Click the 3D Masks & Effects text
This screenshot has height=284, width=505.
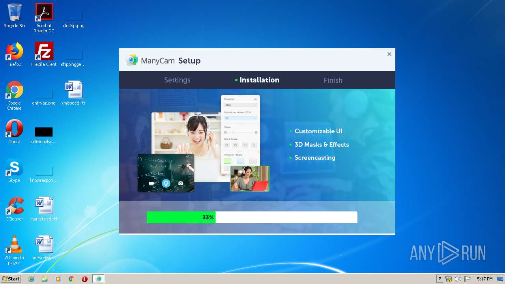pos(322,144)
